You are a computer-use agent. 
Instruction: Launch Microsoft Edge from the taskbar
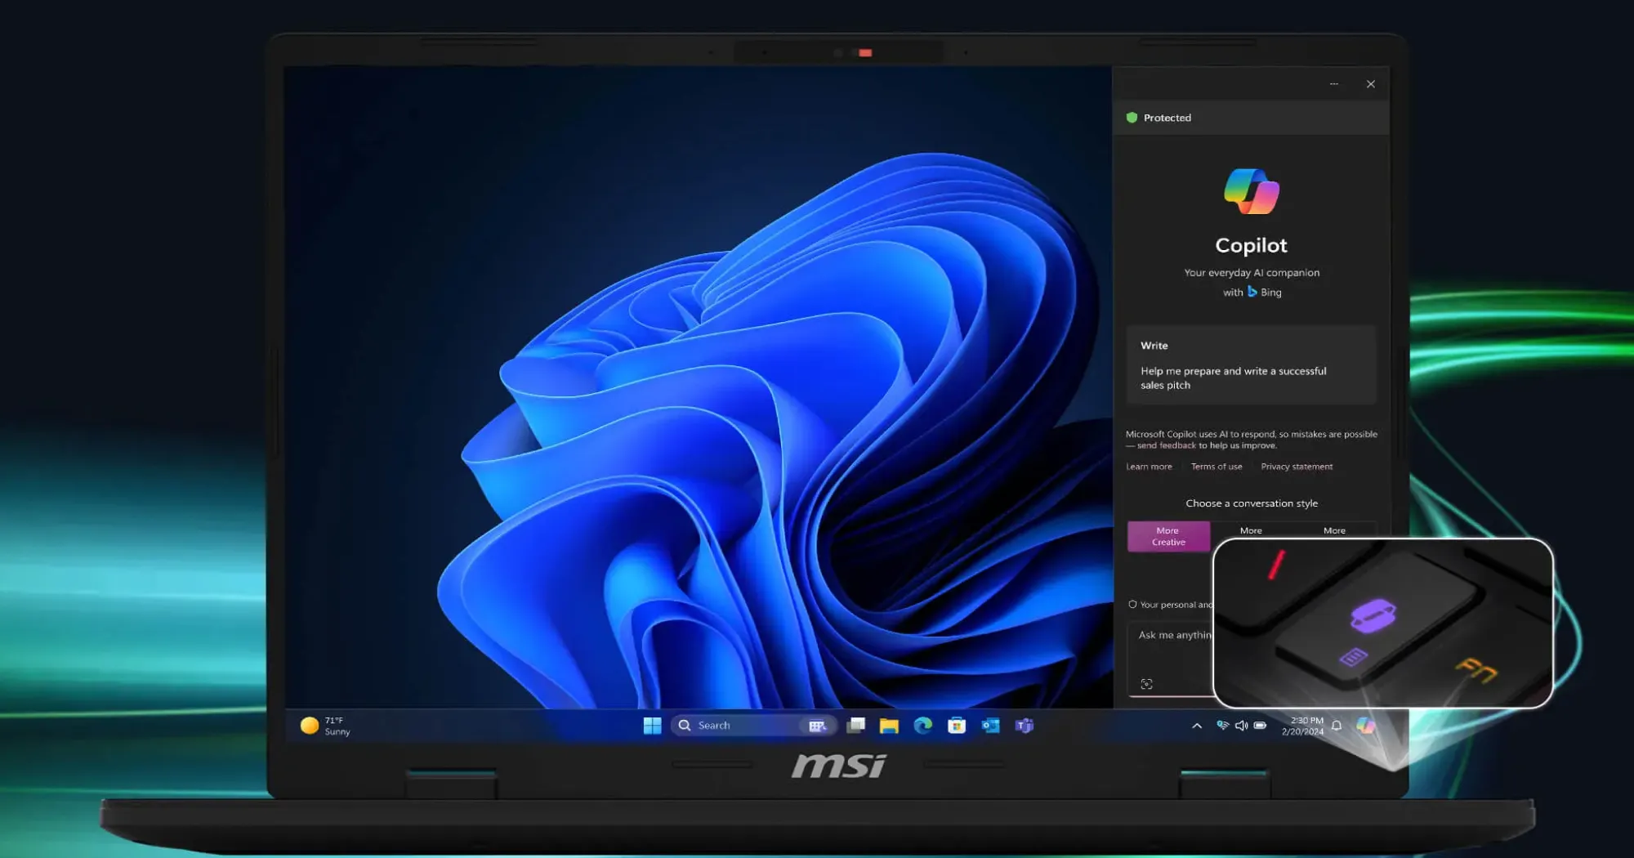pos(923,725)
